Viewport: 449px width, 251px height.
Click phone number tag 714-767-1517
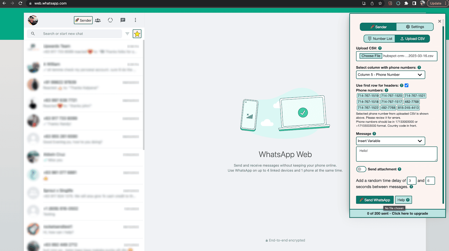pyautogui.click(x=391, y=102)
